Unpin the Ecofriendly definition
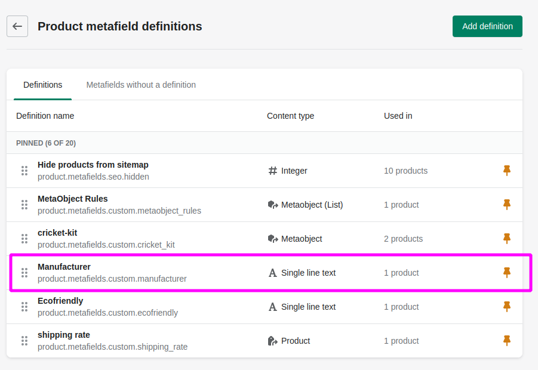Viewport: 538px width, 370px height. 506,307
